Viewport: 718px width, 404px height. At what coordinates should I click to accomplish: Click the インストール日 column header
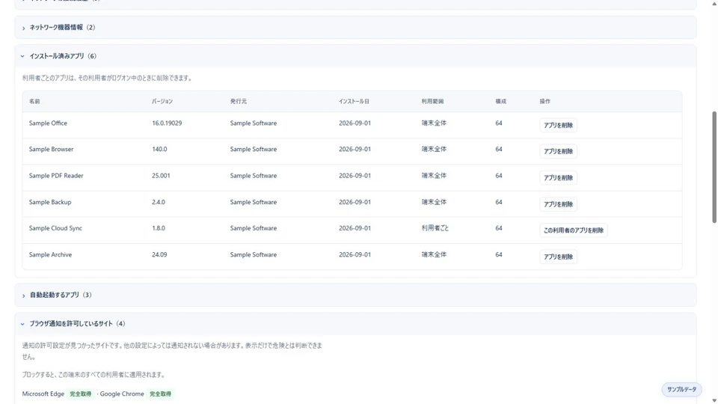click(354, 101)
